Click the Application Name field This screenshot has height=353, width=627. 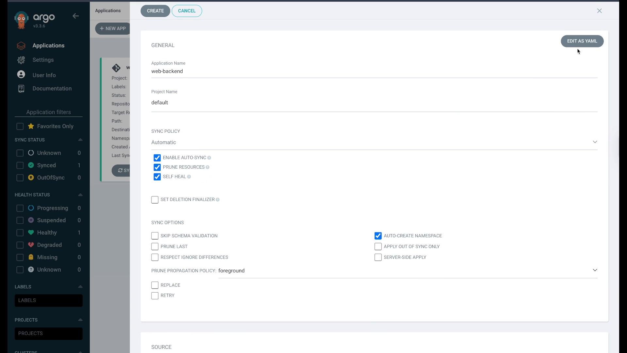[x=374, y=71]
